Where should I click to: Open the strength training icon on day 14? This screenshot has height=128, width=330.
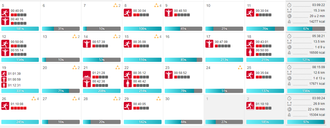87,44
